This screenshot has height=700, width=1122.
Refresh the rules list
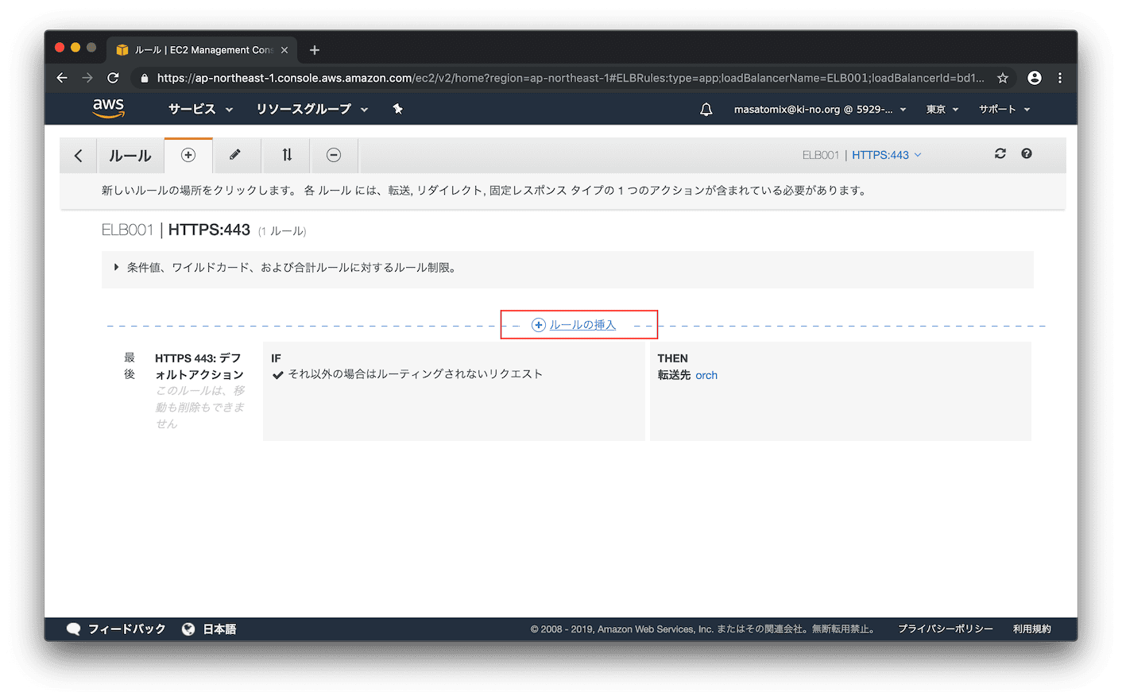coord(1000,153)
